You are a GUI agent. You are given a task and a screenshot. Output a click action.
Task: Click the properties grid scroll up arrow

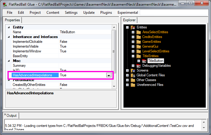pos(114,27)
